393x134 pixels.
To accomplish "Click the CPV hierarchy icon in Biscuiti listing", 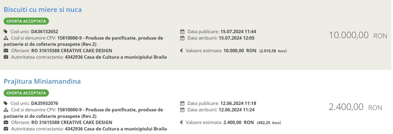I will pyautogui.click(x=6, y=38).
